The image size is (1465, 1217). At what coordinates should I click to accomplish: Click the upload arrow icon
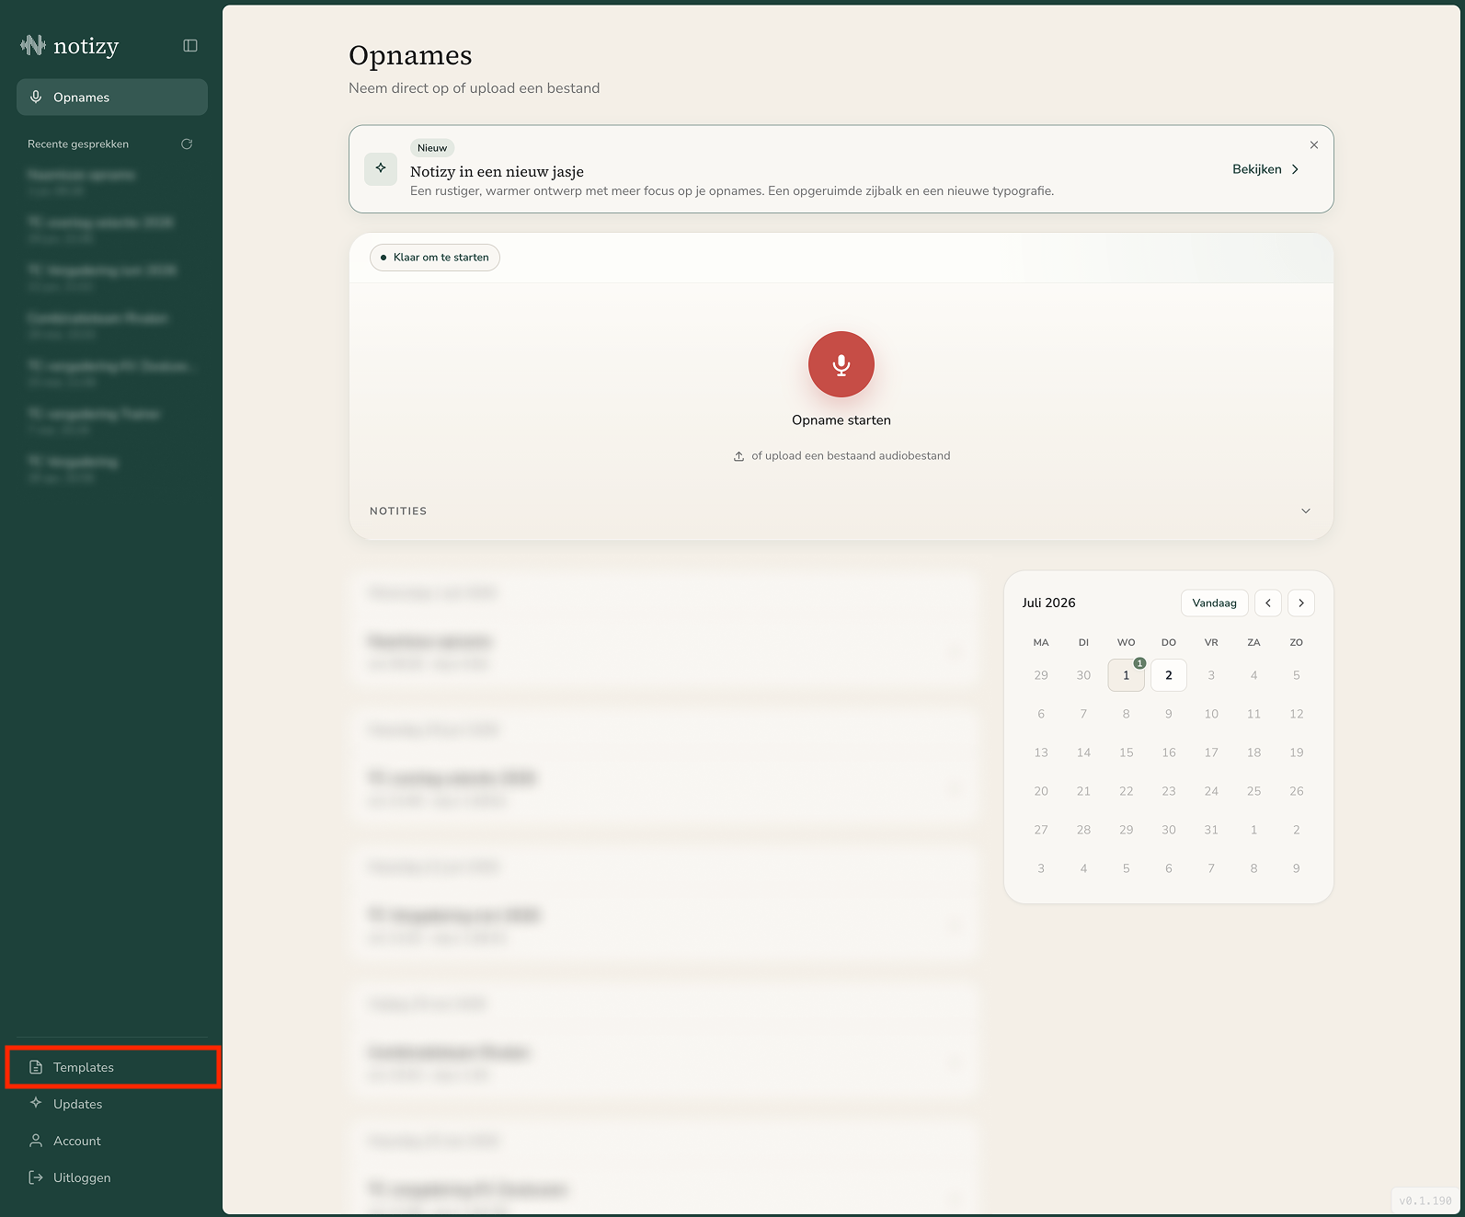738,456
